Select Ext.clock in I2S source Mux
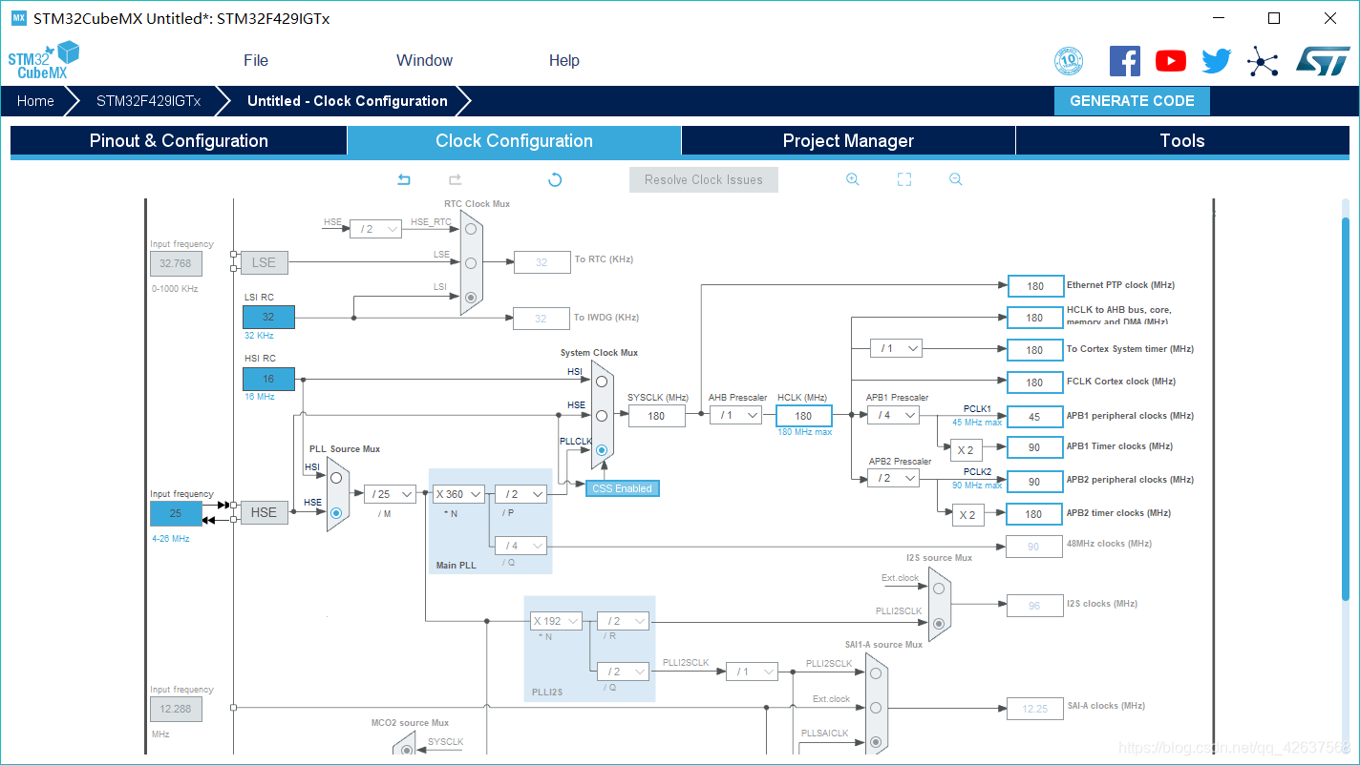Image resolution: width=1360 pixels, height=765 pixels. tap(939, 589)
